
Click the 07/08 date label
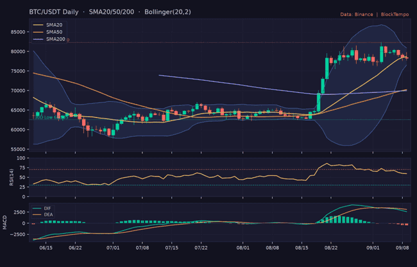tap(142, 248)
